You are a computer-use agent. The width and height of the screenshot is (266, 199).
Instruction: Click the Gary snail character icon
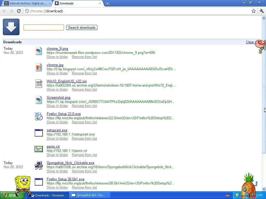coord(260,46)
